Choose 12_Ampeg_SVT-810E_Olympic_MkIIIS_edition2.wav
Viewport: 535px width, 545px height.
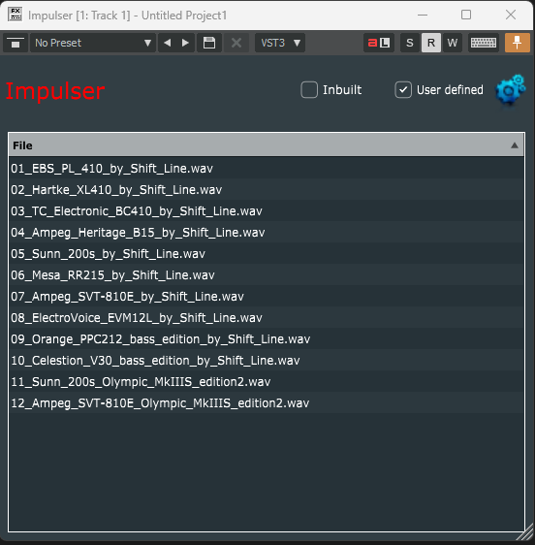point(267,402)
